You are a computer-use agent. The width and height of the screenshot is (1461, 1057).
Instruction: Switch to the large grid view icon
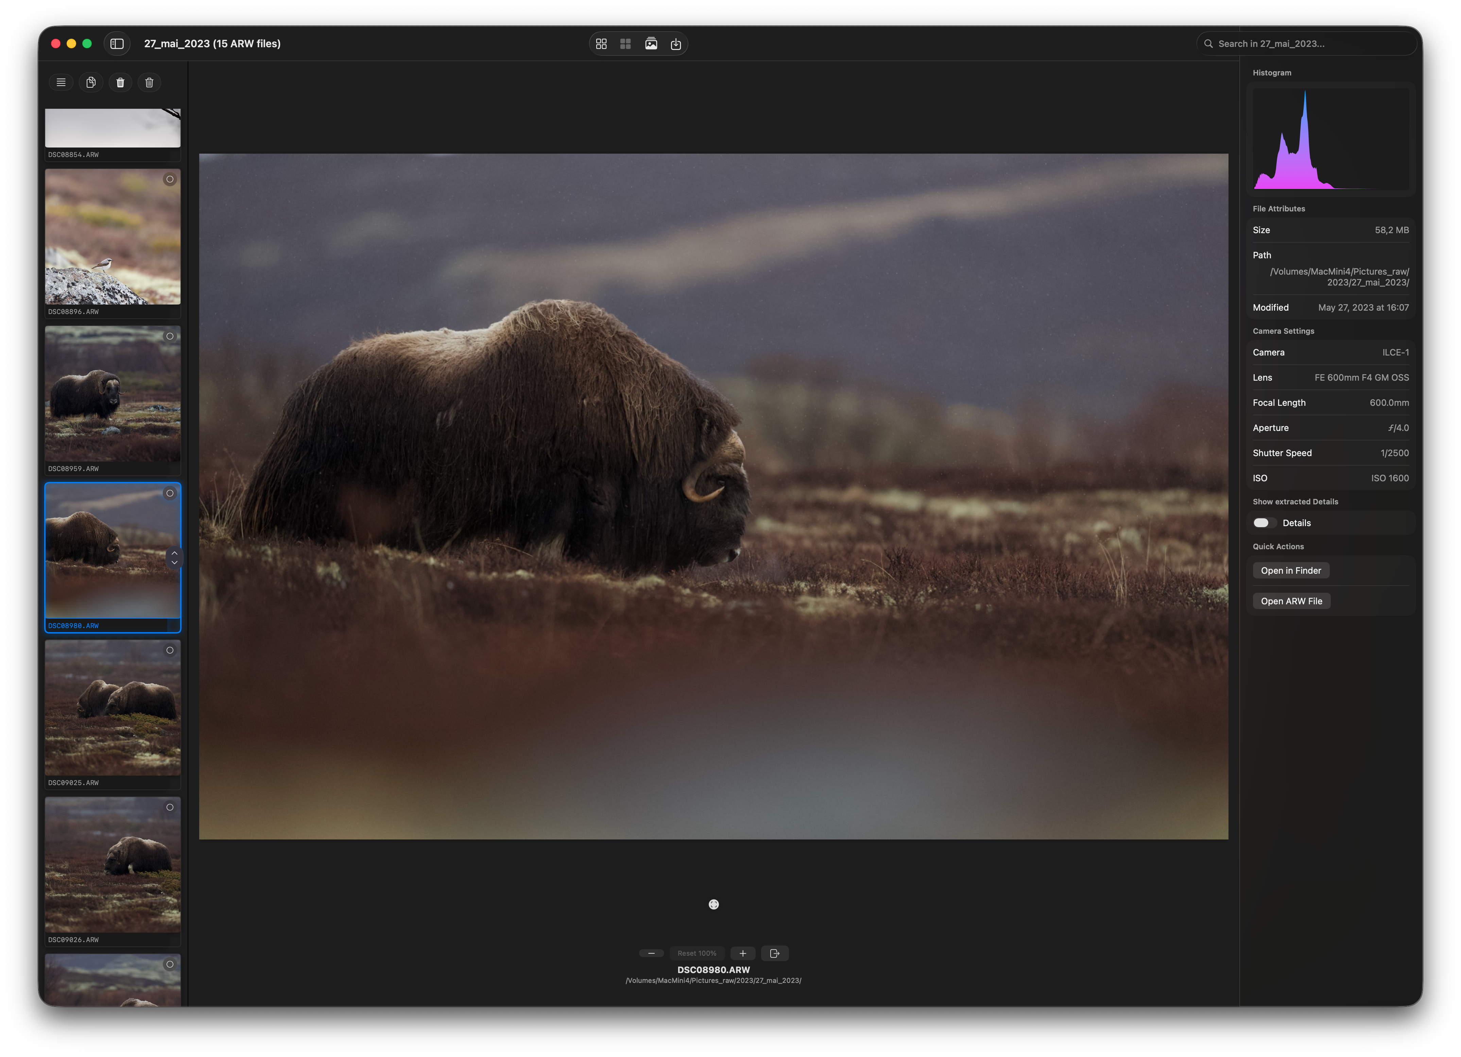(602, 43)
